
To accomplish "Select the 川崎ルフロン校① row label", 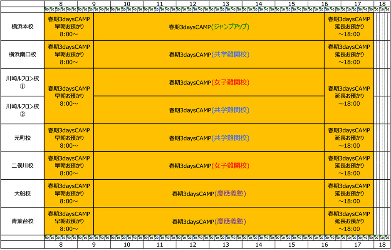I will (x=22, y=82).
